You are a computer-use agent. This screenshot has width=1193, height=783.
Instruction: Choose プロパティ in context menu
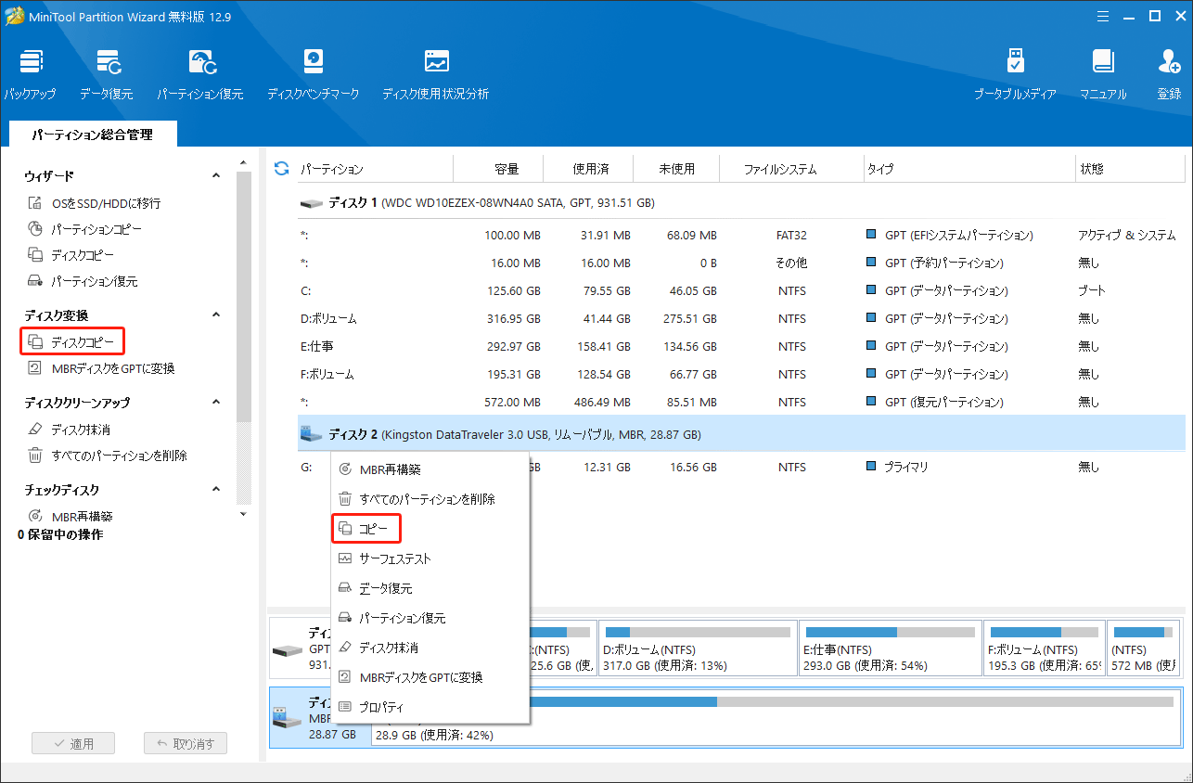pyautogui.click(x=430, y=707)
